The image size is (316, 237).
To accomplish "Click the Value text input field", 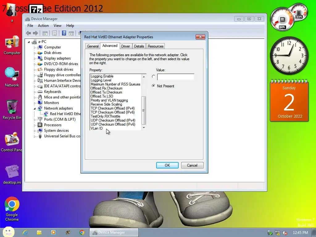I will [x=176, y=77].
